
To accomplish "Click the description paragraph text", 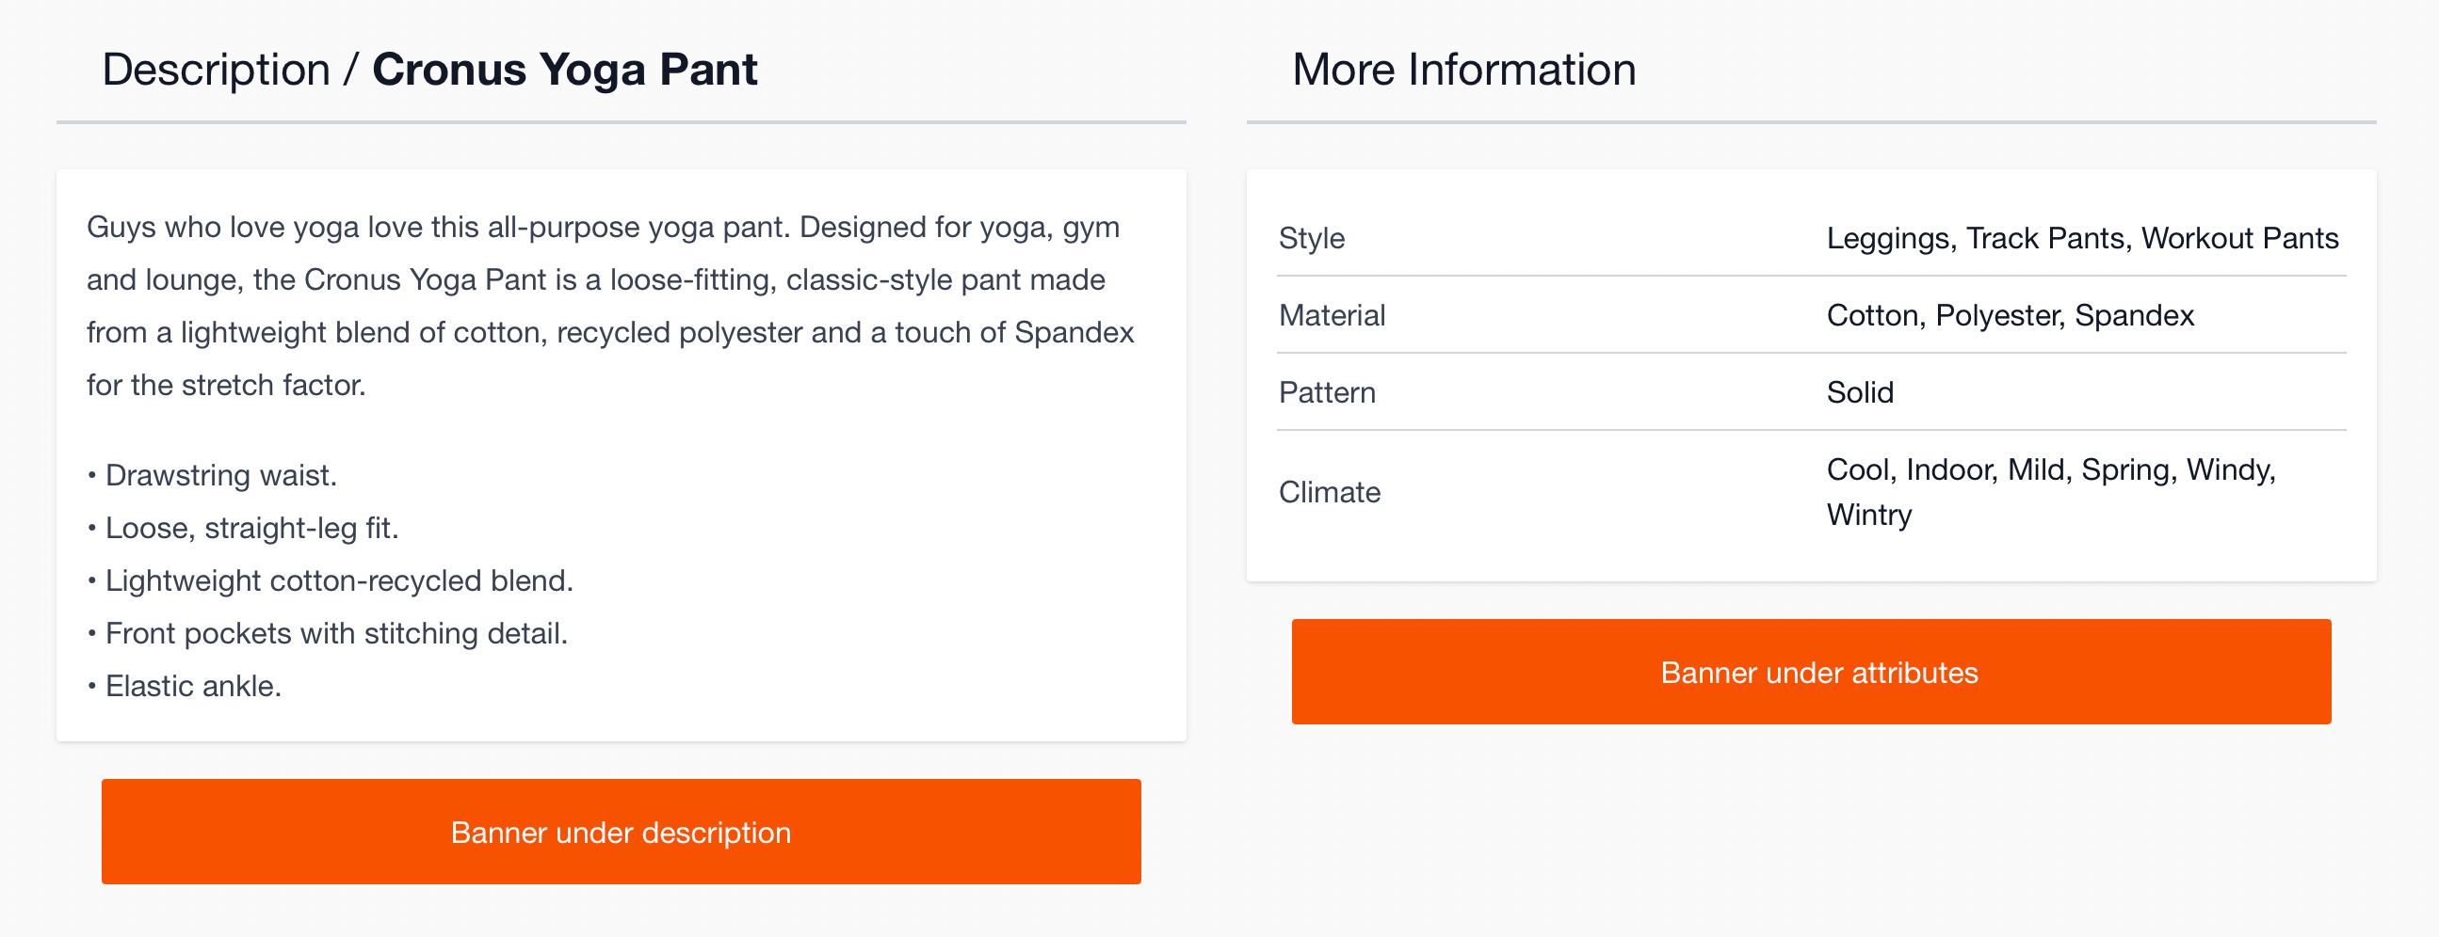I will pyautogui.click(x=606, y=305).
